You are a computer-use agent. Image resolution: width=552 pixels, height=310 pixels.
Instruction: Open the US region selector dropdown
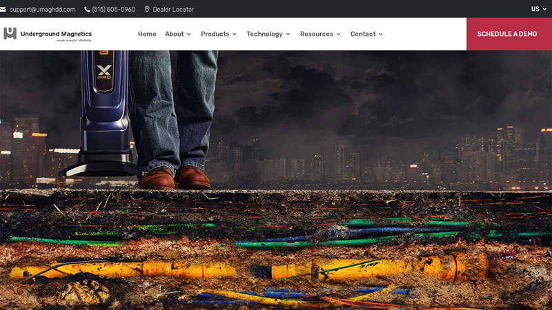click(539, 9)
